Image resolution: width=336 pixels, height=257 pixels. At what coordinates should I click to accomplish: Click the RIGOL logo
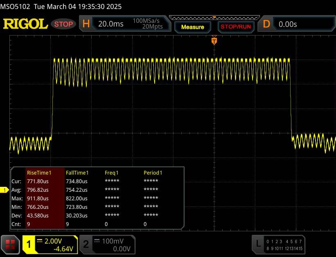coord(25,24)
